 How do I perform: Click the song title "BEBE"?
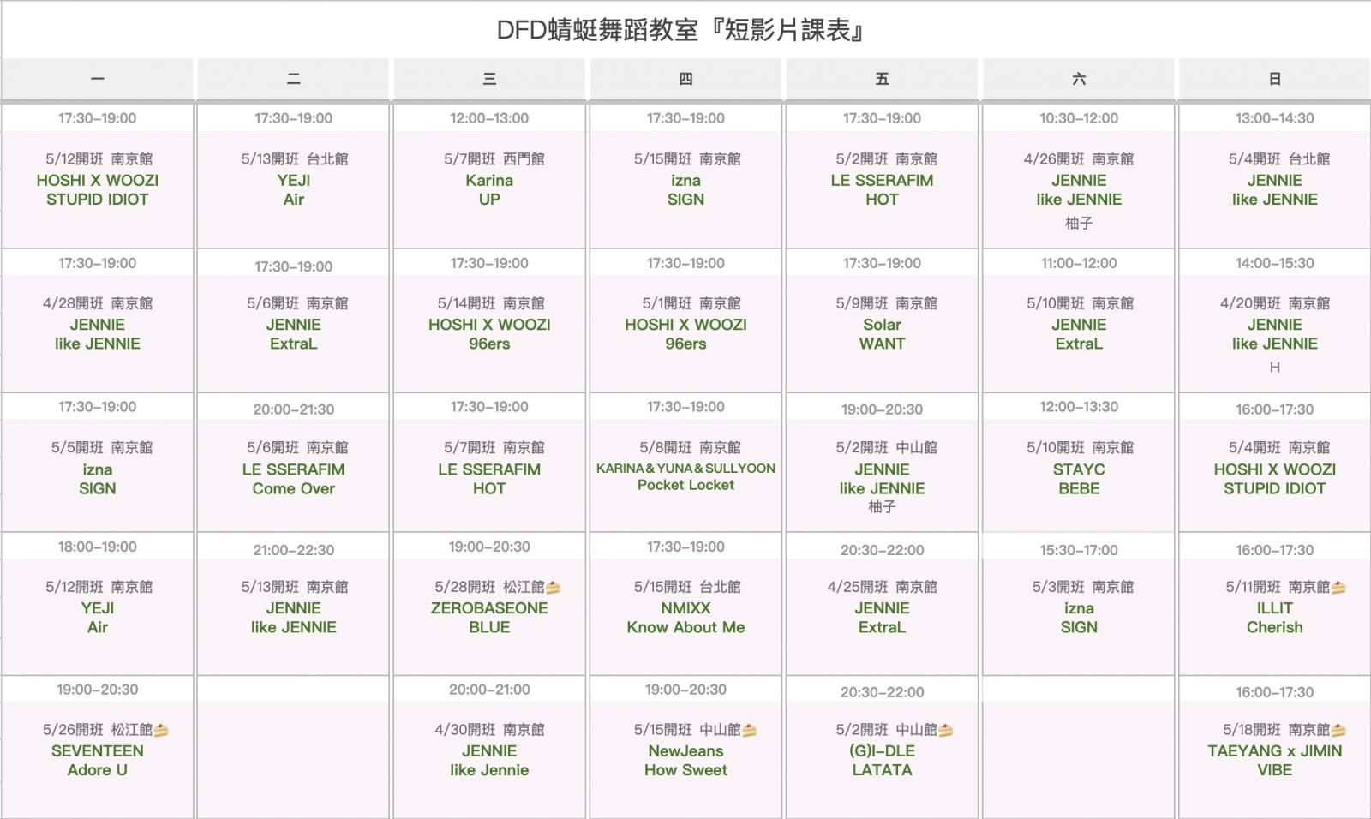click(x=1079, y=489)
